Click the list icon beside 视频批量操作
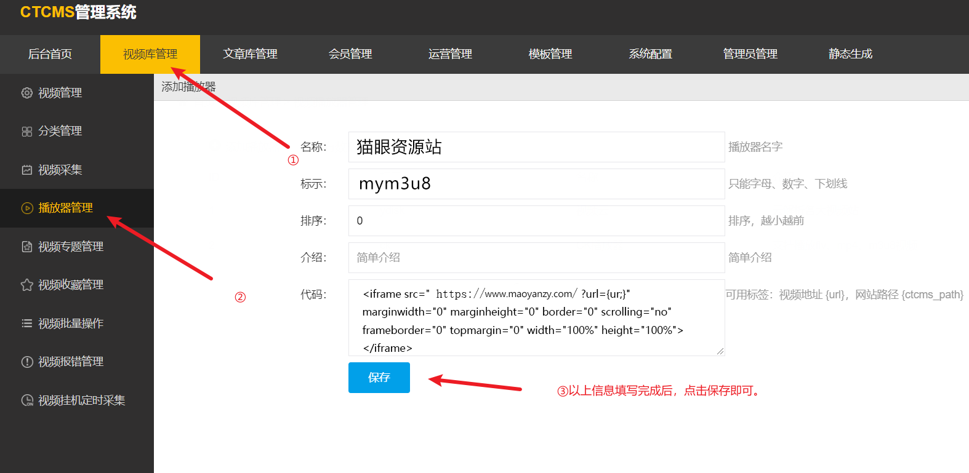969x473 pixels. click(26, 324)
